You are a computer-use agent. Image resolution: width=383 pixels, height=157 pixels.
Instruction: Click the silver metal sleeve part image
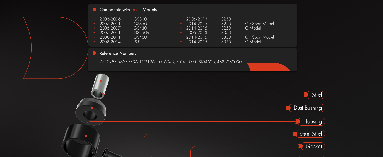pos(100,86)
